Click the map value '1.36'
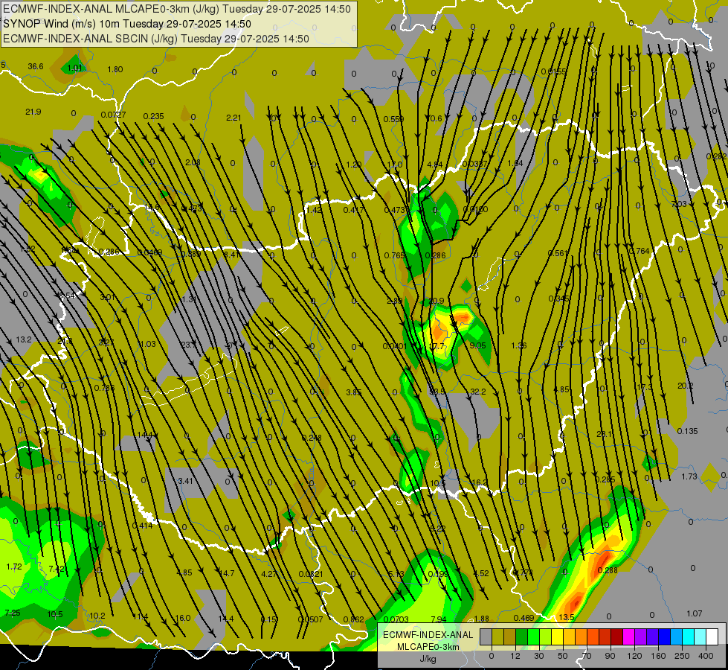The width and height of the screenshot is (728, 670). point(518,345)
